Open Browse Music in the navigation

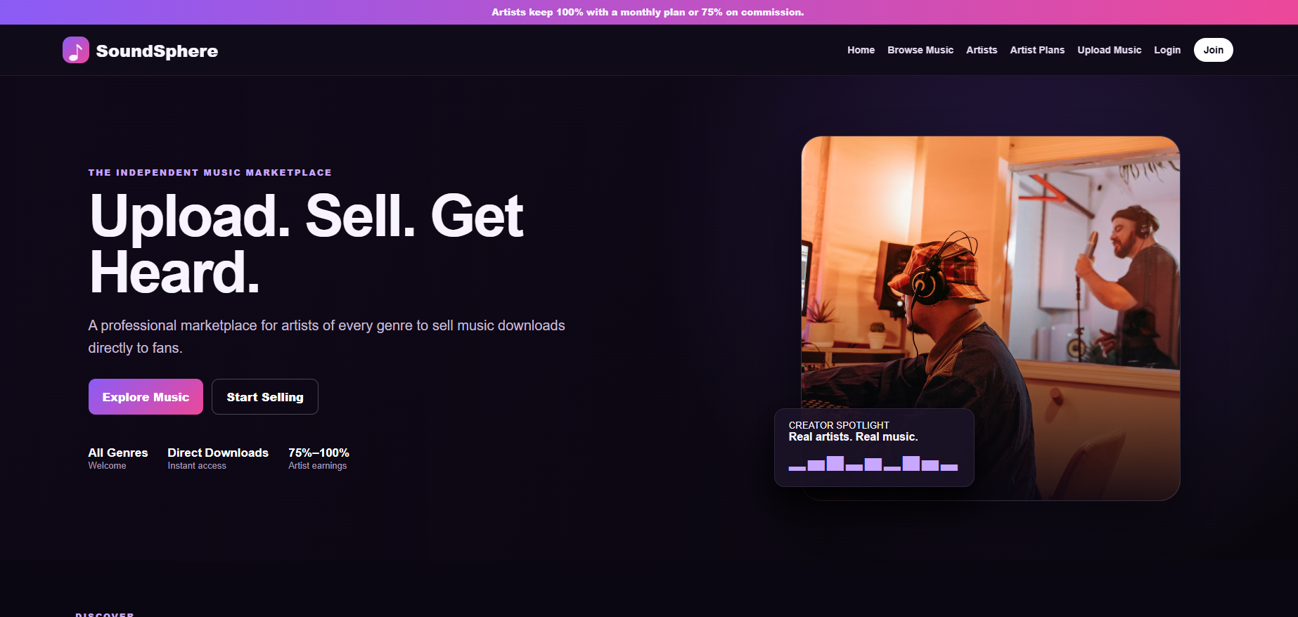coord(920,50)
